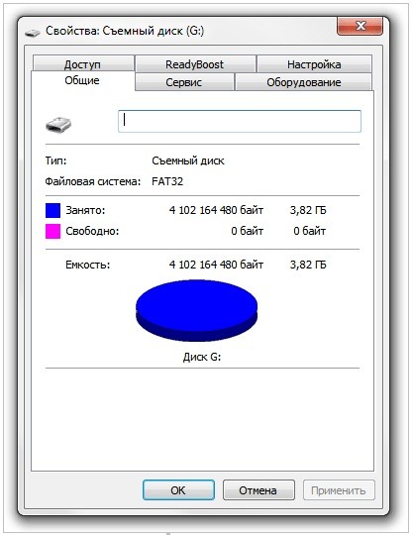The height and width of the screenshot is (535, 412).
Task: Click the Применить button
Action: point(339,490)
